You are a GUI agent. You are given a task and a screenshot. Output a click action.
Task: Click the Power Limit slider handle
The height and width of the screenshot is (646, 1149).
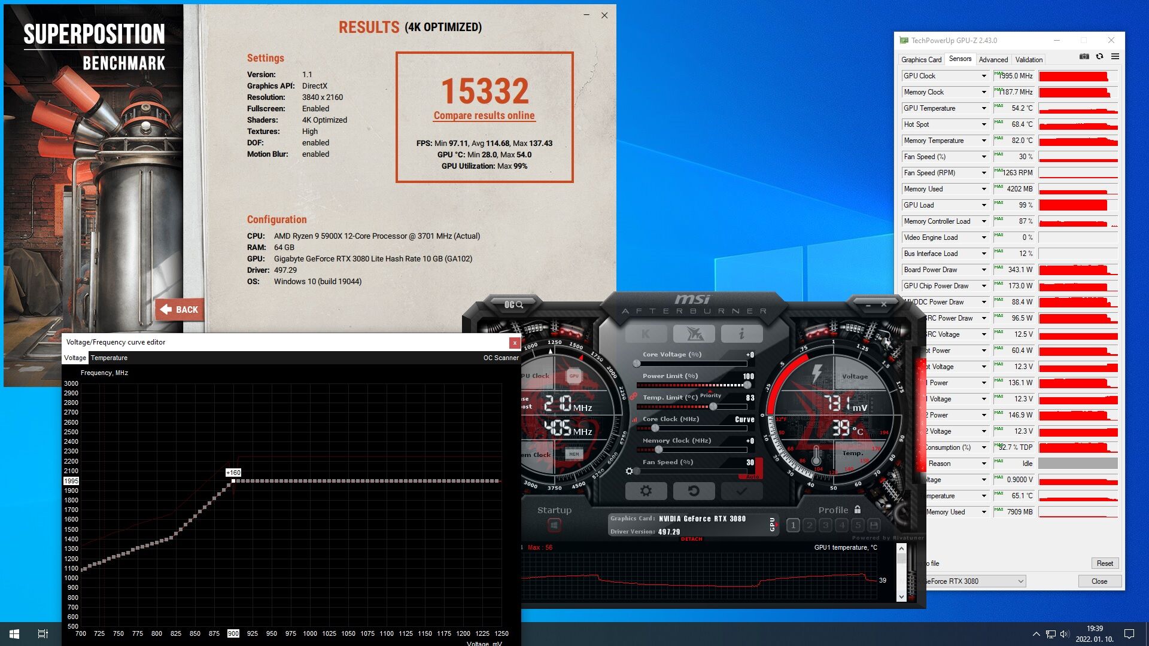[x=747, y=385]
